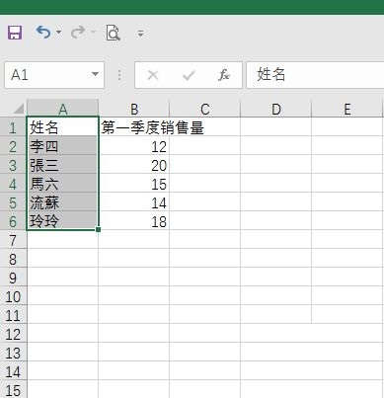This screenshot has height=398, width=384.
Task: Select row 1 header
Action: (x=13, y=127)
